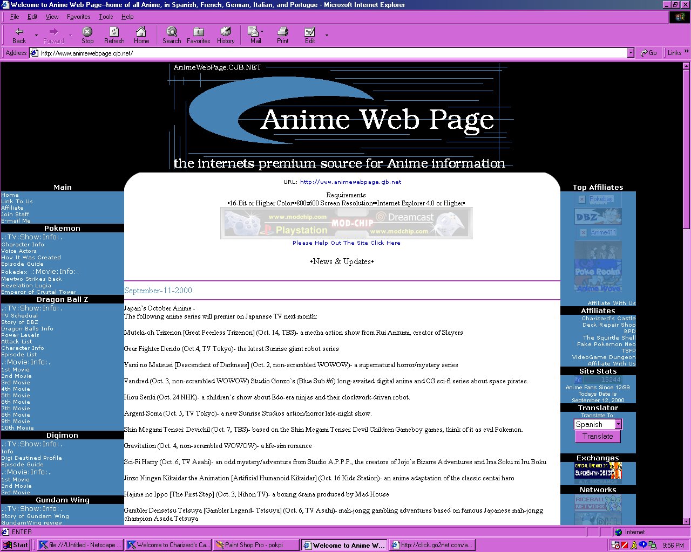
Task: Switch to the click.go2net.com taskbar button
Action: pos(432,545)
